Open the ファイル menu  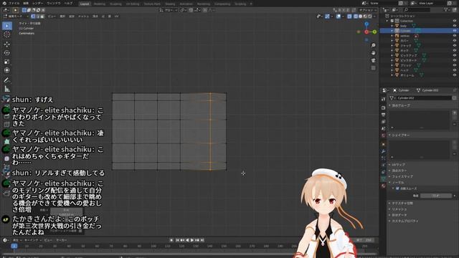click(x=14, y=3)
